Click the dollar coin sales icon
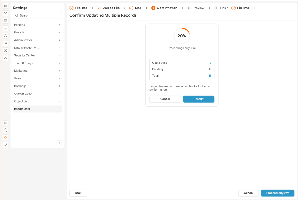Viewport: 298px width, 200px height. click(x=5, y=51)
